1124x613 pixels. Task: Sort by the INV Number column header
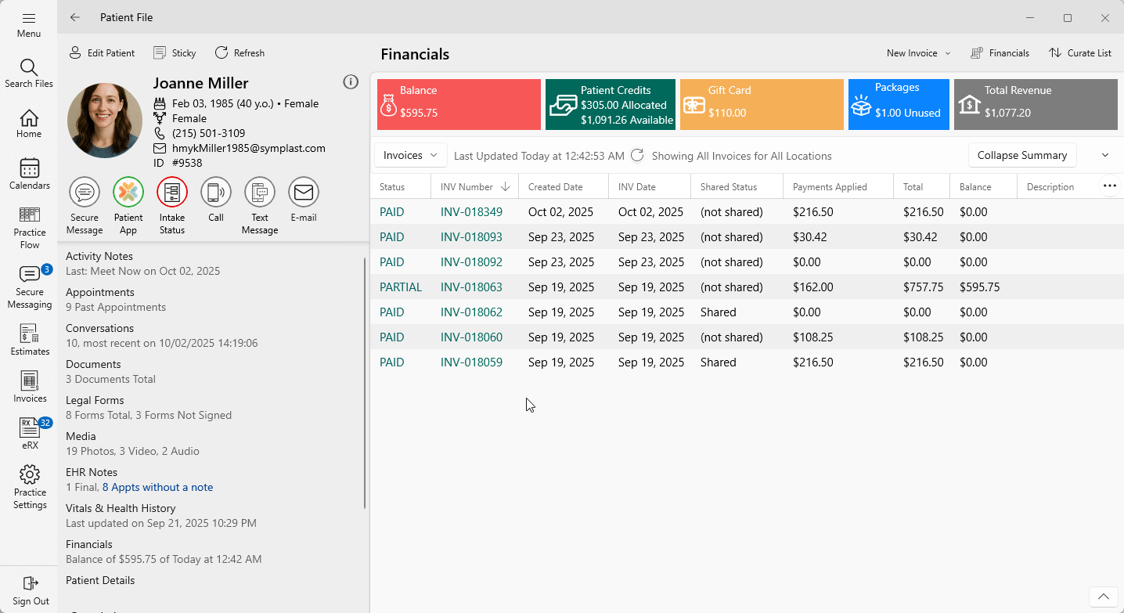click(467, 187)
